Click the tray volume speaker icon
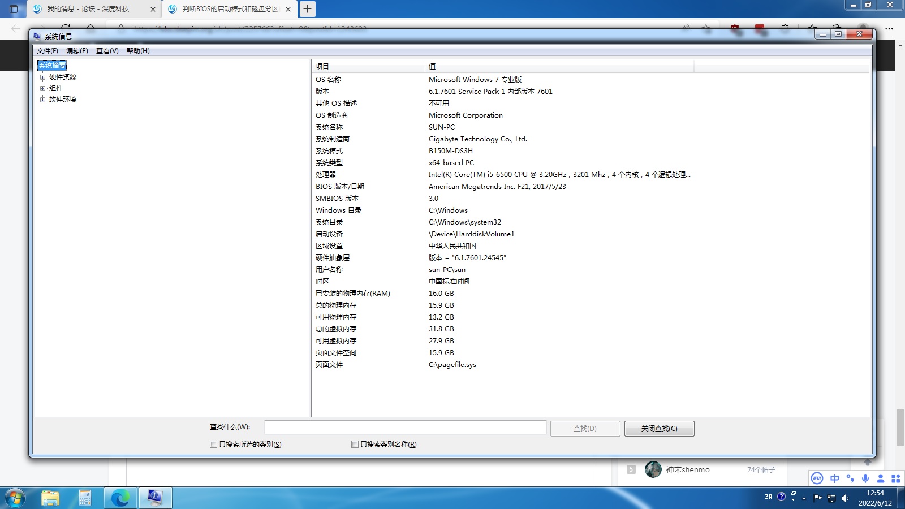Image resolution: width=905 pixels, height=509 pixels. (x=845, y=498)
